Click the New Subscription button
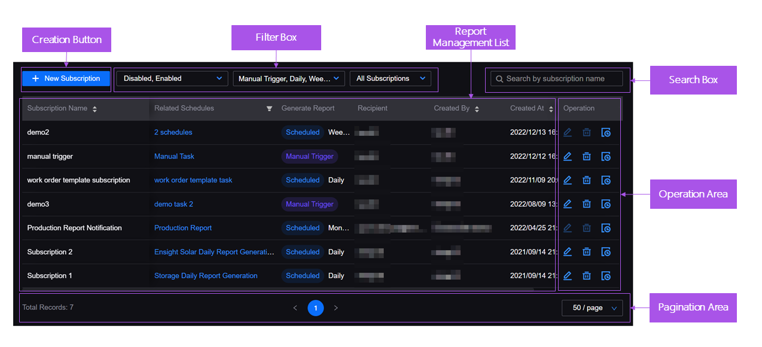 (x=66, y=78)
